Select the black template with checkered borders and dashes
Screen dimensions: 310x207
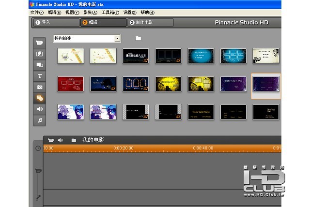(x=168, y=112)
